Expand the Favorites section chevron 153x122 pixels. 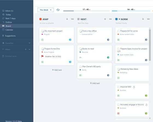30,43
